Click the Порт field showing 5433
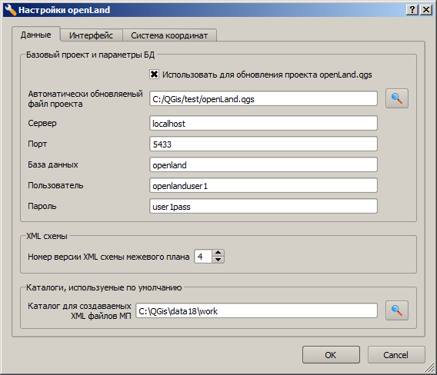The image size is (437, 375). point(263,144)
